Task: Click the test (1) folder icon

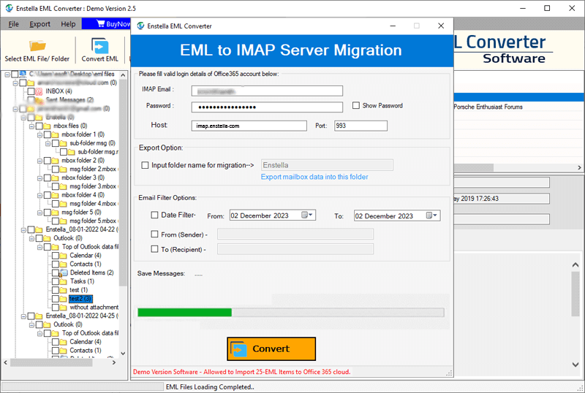Action: (64, 290)
